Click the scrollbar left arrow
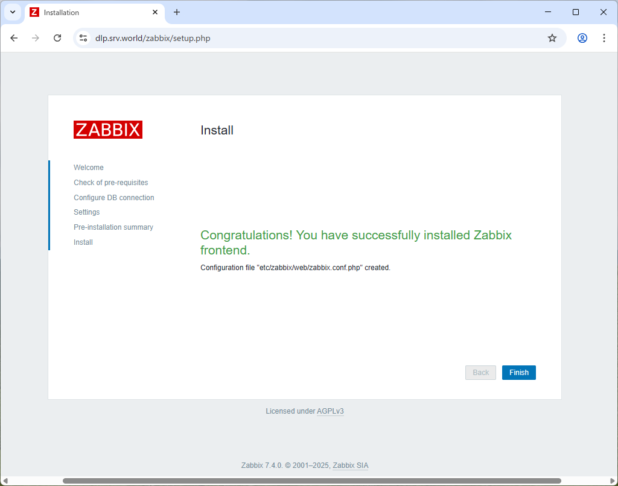Viewport: 618px width, 486px height. (5, 481)
